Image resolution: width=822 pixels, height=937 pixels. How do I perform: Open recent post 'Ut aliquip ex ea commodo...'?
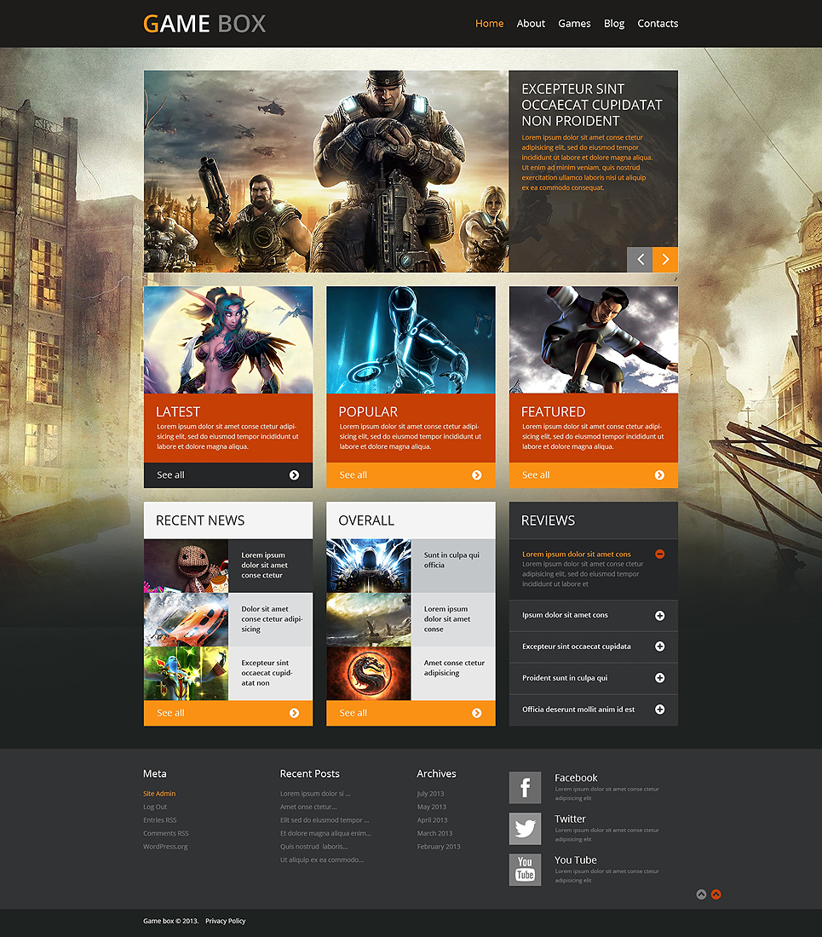(x=322, y=860)
